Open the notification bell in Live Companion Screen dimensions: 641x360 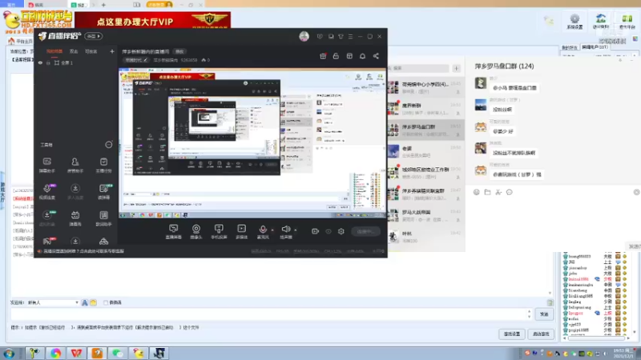362,56
